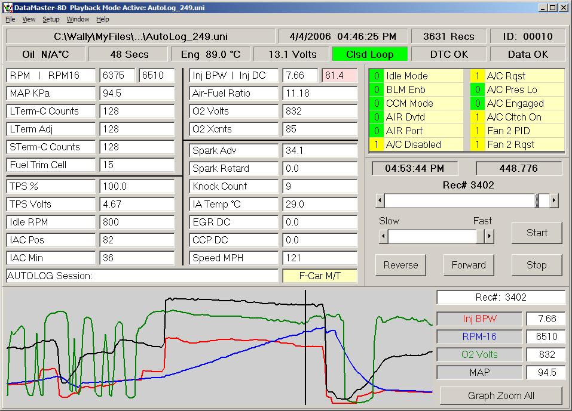Step playback with the Reverse button
The width and height of the screenshot is (572, 411).
[x=400, y=265]
